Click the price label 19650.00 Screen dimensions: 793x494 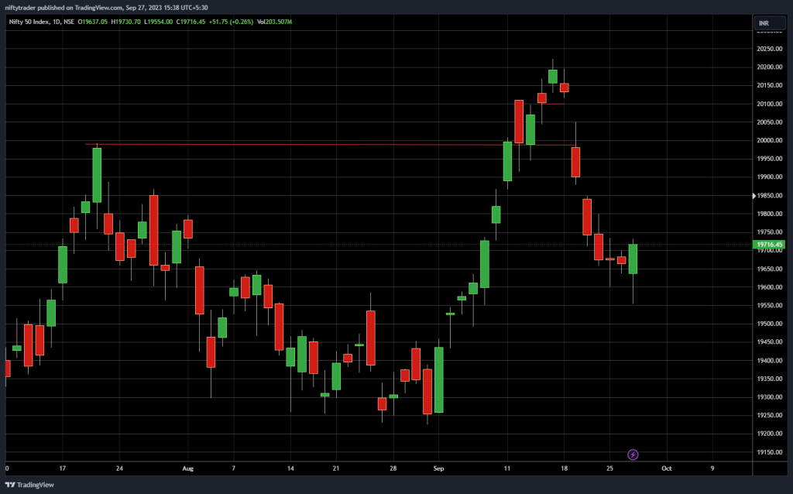tap(769, 269)
